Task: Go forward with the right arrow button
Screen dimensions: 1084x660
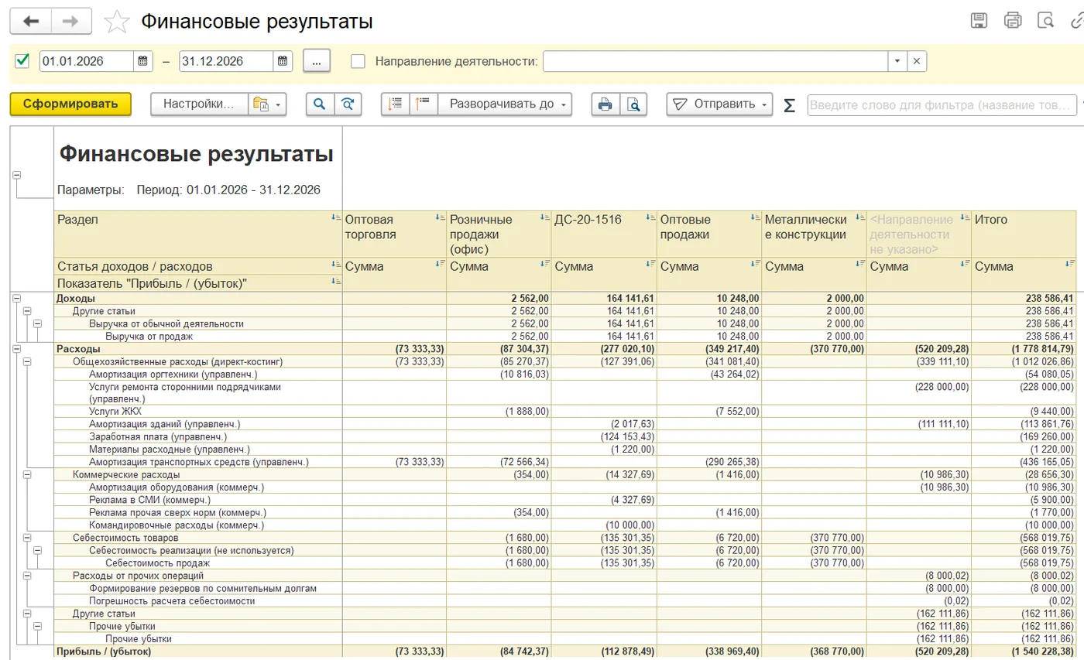Action: coord(71,21)
